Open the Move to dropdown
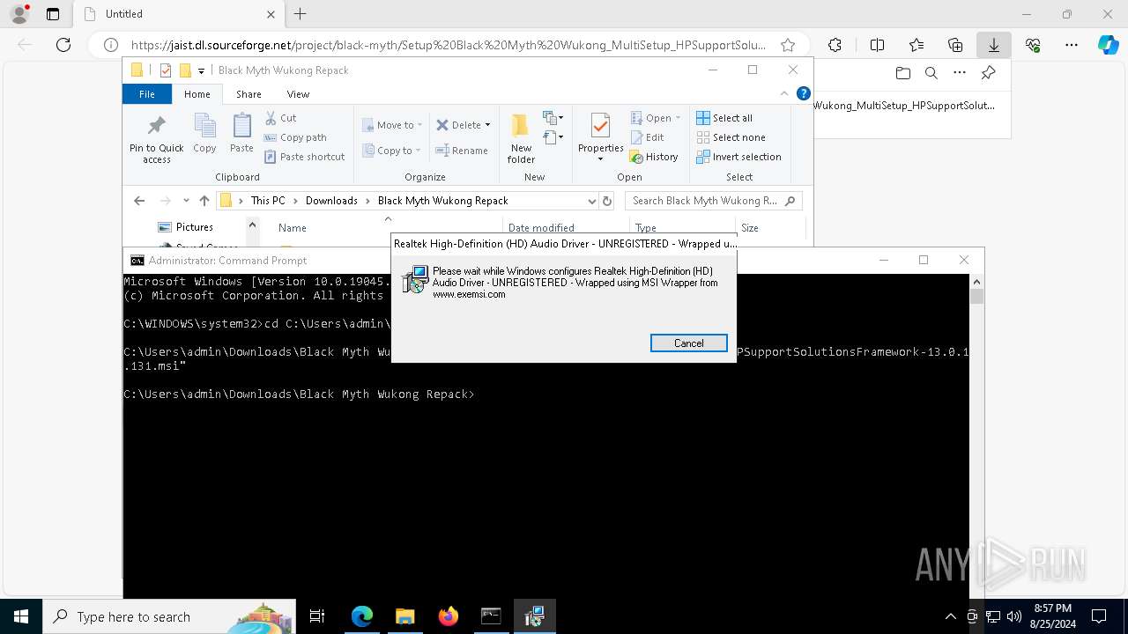Viewport: 1128px width, 634px height. (x=393, y=125)
